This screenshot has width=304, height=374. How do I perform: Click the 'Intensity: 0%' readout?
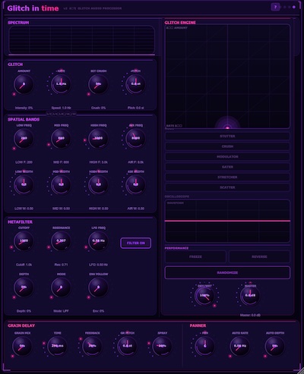pos(24,108)
